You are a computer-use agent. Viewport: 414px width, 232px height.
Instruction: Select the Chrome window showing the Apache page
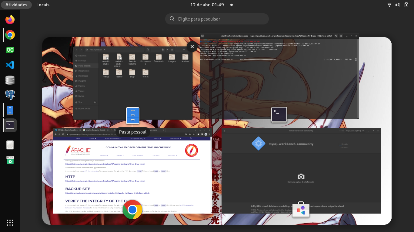point(133,171)
